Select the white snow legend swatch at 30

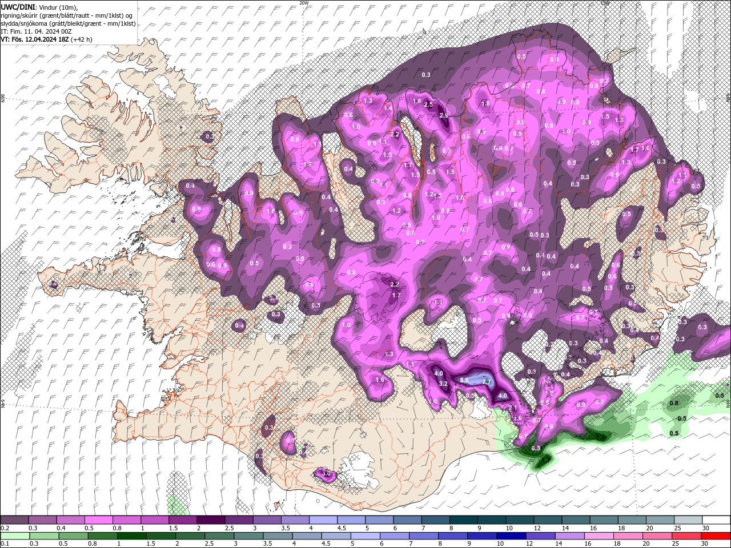(x=716, y=520)
